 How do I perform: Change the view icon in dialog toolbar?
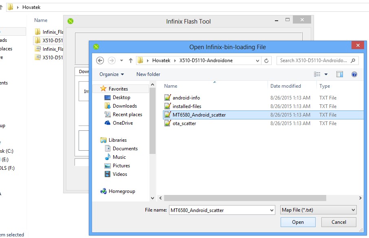(317, 74)
